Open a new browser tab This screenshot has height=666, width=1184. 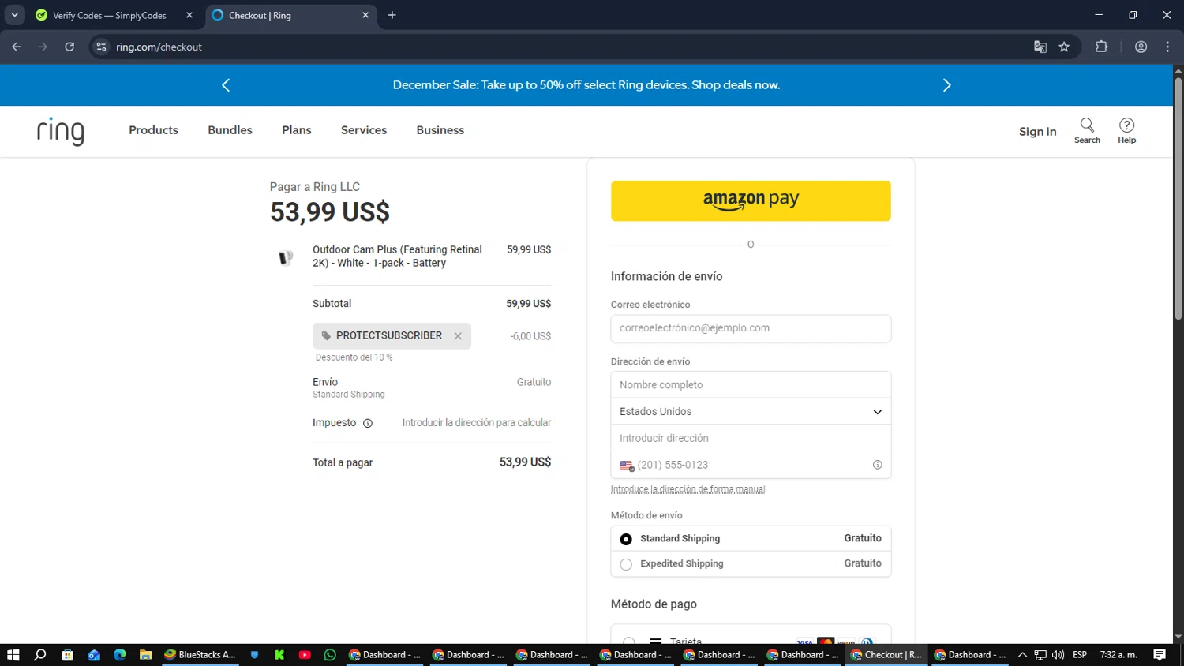click(392, 15)
